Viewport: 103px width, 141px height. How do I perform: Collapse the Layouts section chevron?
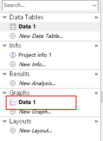(x=5, y=121)
